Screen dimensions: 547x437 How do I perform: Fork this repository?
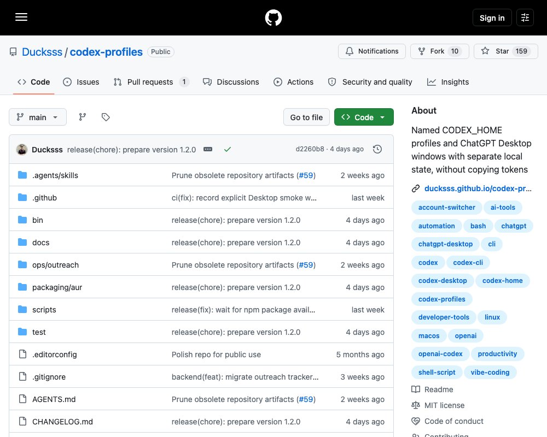(x=440, y=51)
